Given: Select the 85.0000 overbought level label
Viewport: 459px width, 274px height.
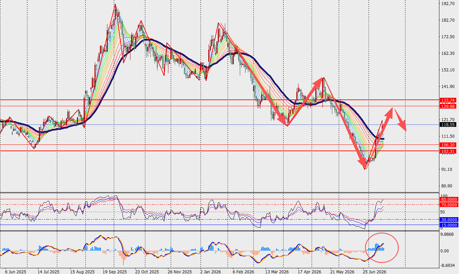Looking at the screenshot, I should (x=449, y=200).
